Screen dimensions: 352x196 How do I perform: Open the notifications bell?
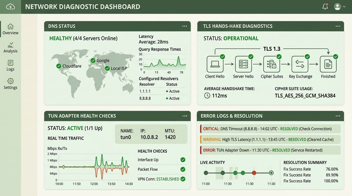(325, 7)
